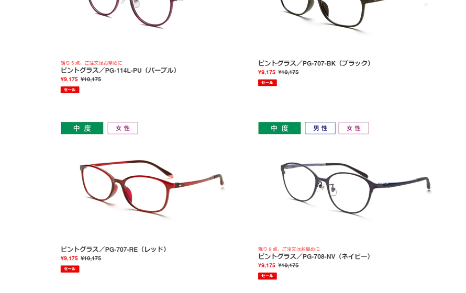Click the 女性 tag above the red glasses
The height and width of the screenshot is (293, 466).
(x=123, y=128)
